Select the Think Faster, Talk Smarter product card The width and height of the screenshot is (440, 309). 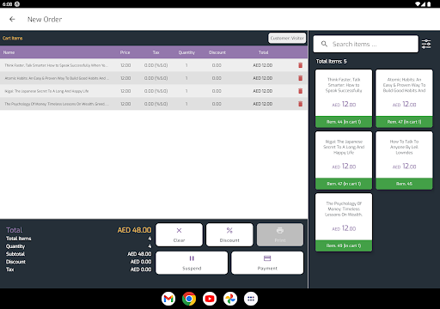coord(344,98)
